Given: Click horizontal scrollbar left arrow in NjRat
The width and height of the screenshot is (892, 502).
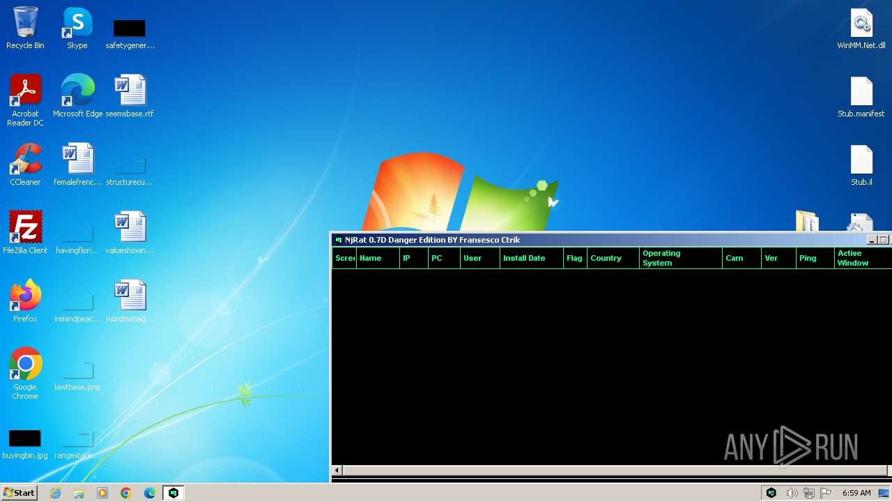Looking at the screenshot, I should (x=337, y=471).
